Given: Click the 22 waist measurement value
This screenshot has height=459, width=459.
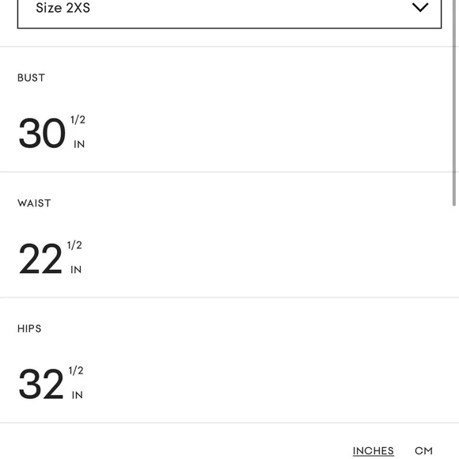Looking at the screenshot, I should 40,259.
